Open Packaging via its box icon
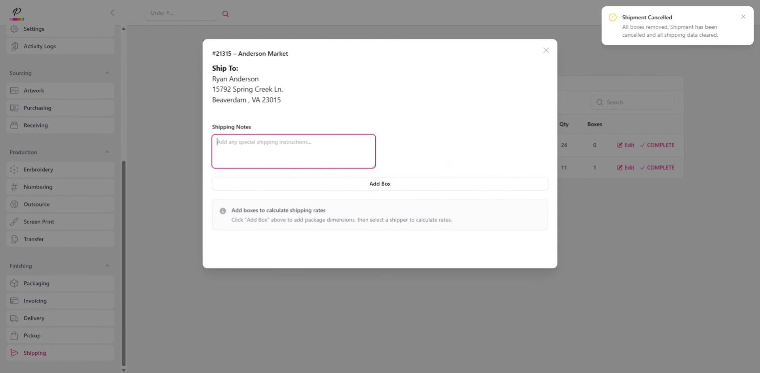The height and width of the screenshot is (373, 760). click(14, 283)
